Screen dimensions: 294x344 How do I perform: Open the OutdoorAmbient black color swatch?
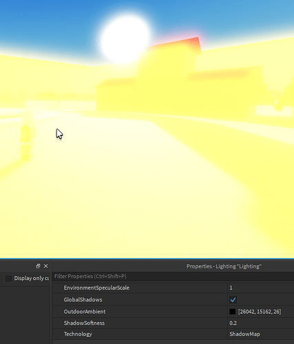point(233,312)
